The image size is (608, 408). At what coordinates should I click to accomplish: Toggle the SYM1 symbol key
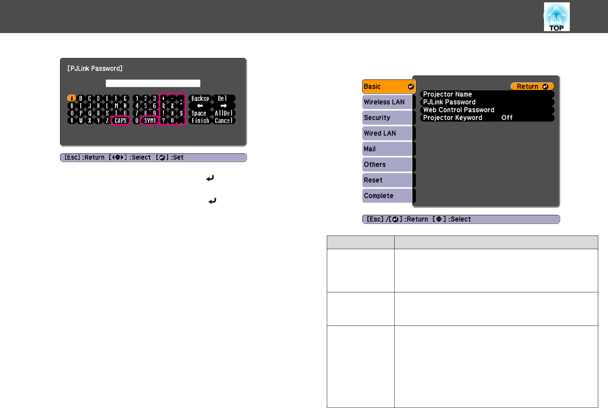click(x=150, y=121)
